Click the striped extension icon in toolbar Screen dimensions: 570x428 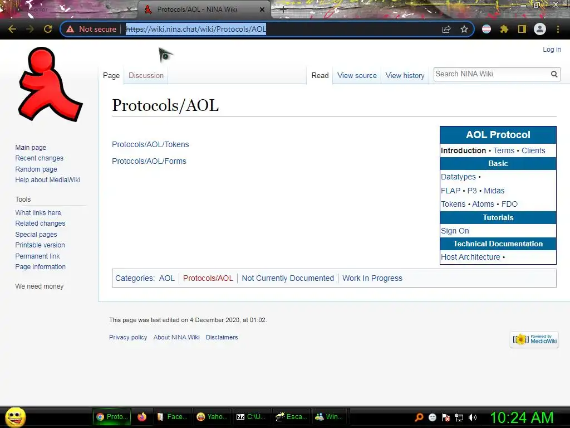pos(487,29)
